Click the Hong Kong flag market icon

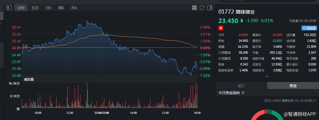click(x=220, y=28)
